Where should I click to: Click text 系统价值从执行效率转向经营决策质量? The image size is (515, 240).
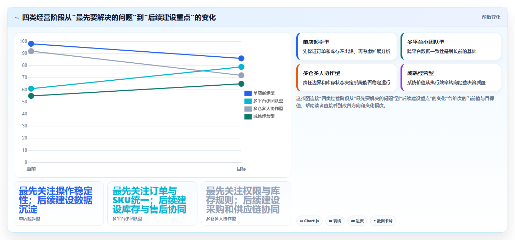[x=446, y=82]
